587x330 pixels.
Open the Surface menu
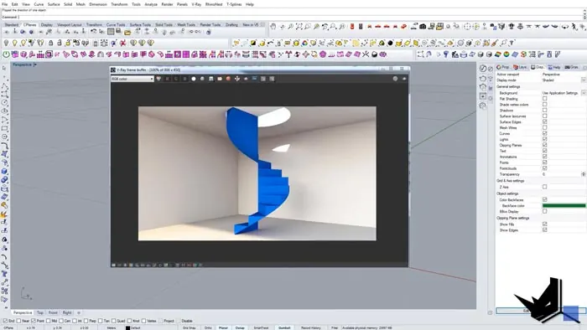(54, 4)
